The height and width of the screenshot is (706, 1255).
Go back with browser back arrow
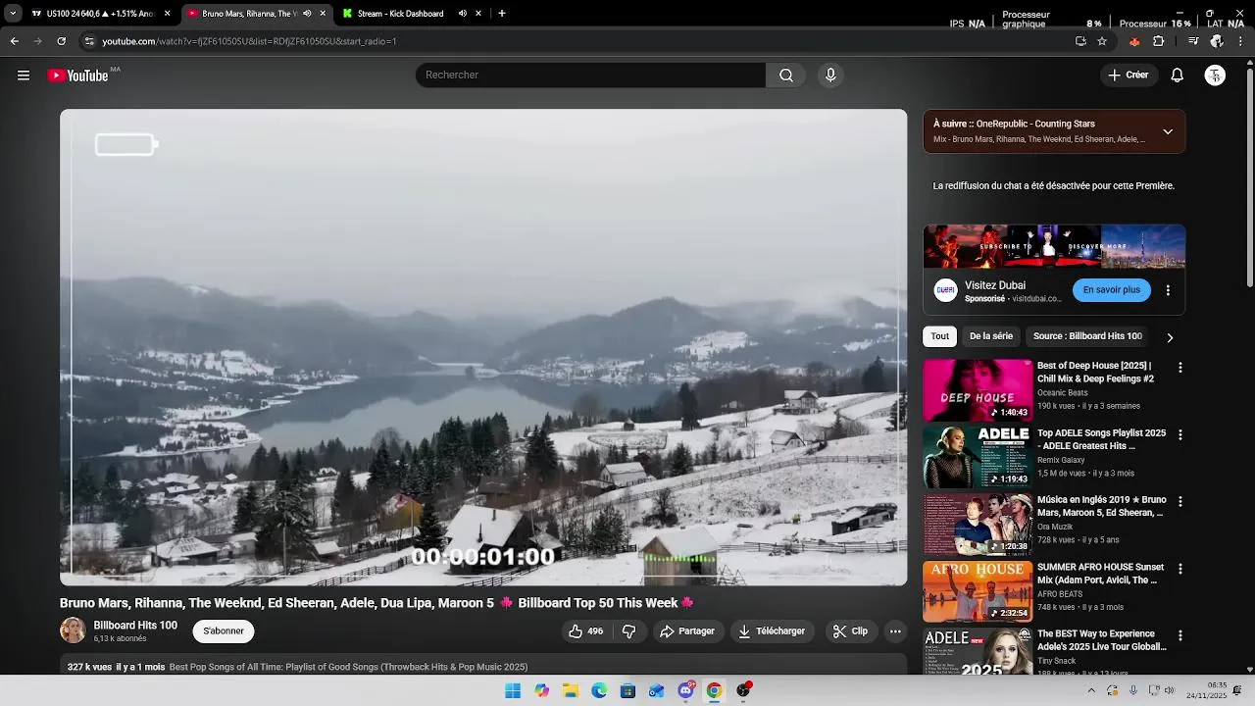14,41
